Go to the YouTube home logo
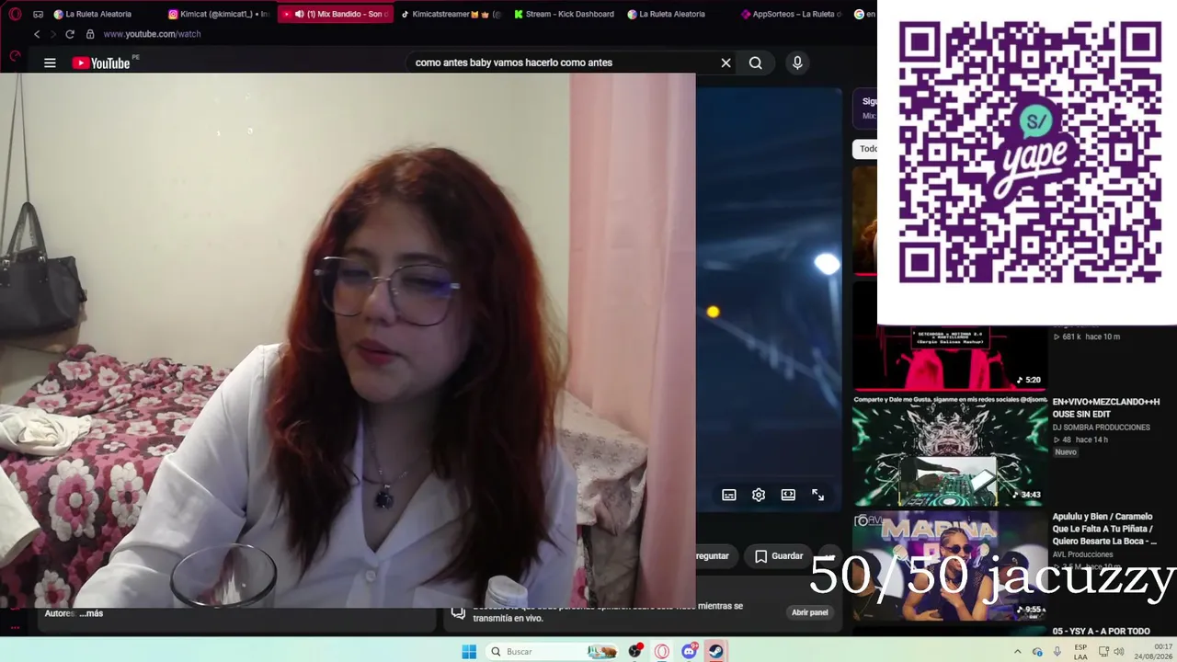The width and height of the screenshot is (1177, 662). [x=101, y=63]
